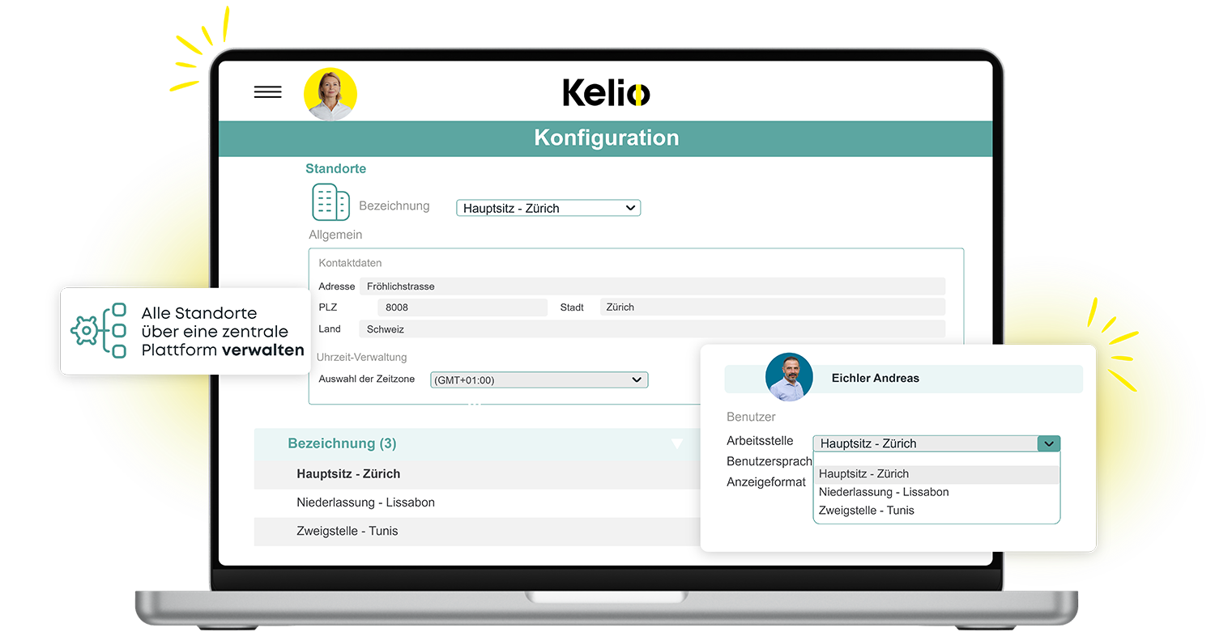Screen dimensions: 1215x636
Task: Choose Hauptsitz - Zürich in Arbeitsstelle list
Action: pyautogui.click(x=936, y=474)
